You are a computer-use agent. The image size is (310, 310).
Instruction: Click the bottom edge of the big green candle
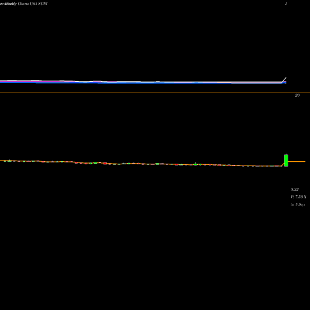(286, 166)
